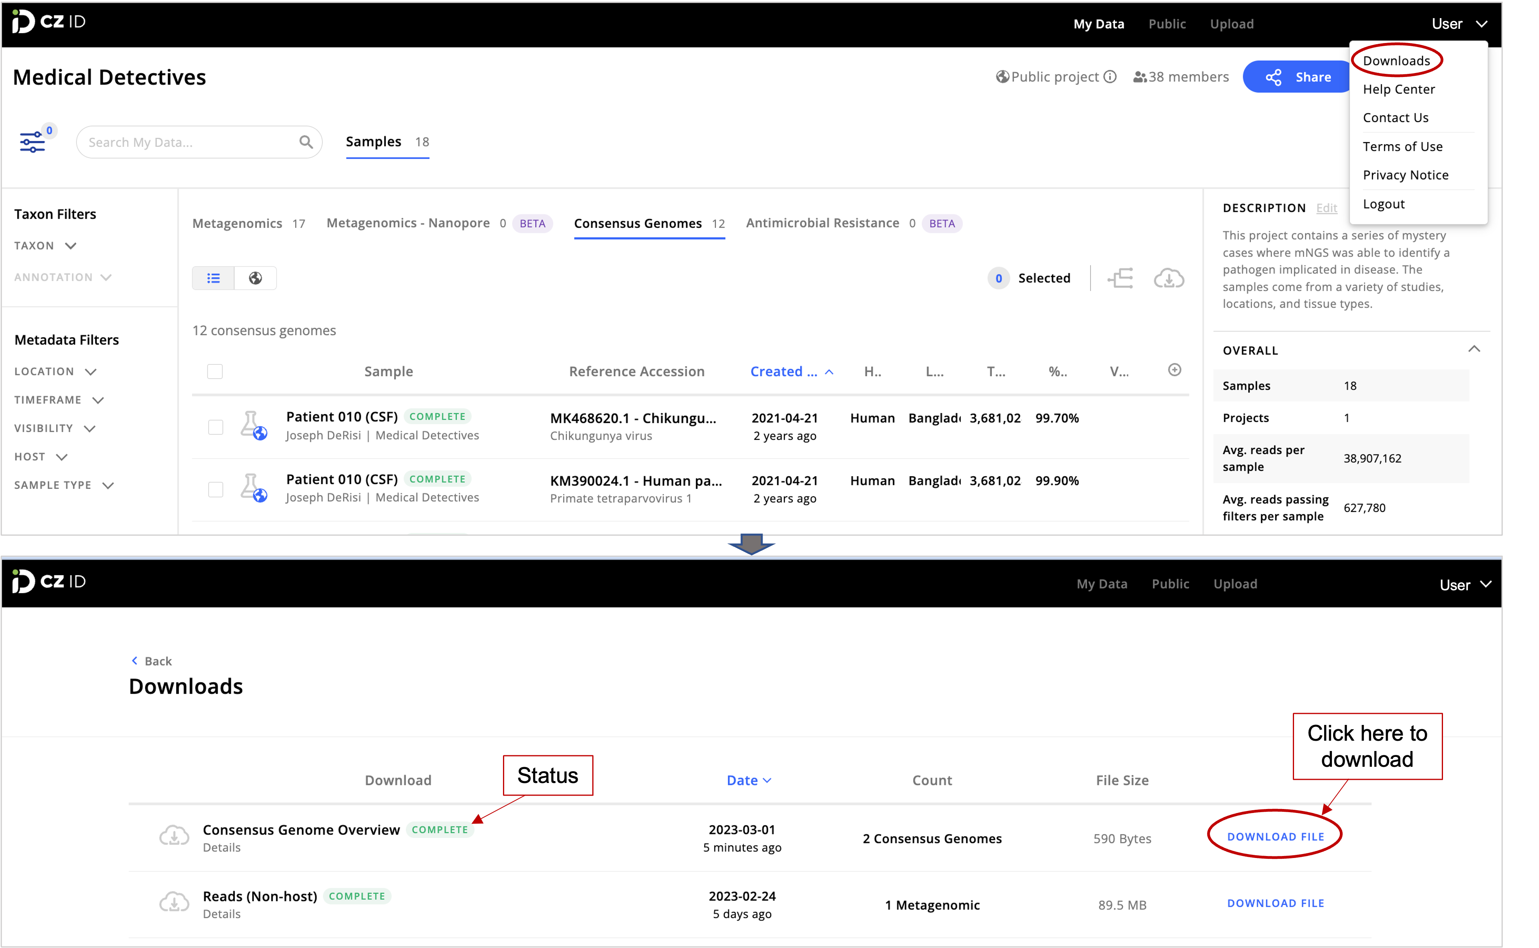Switch to map globe view
The image size is (1539, 948).
[255, 278]
